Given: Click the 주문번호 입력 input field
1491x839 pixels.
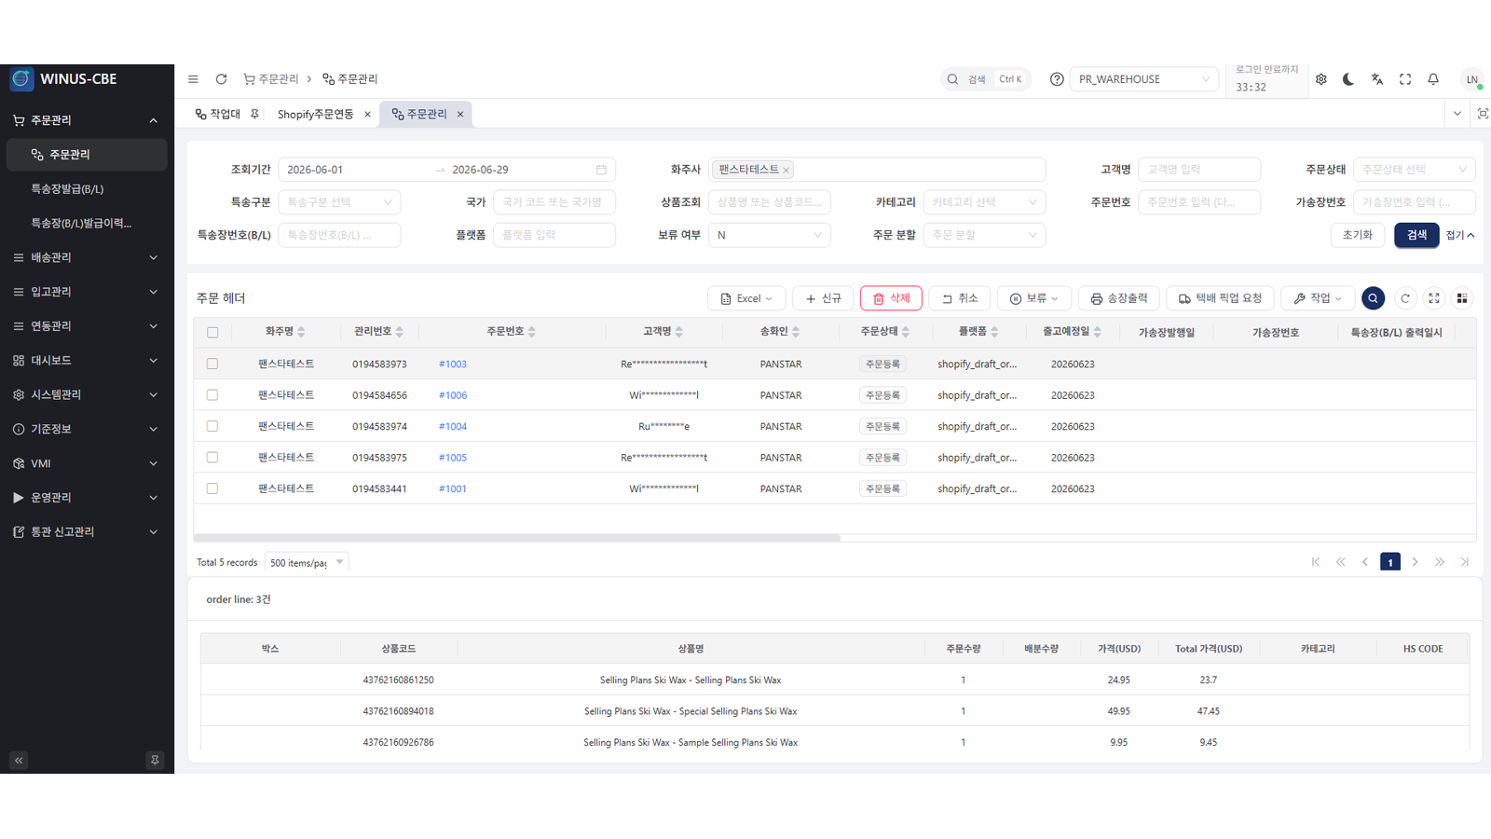Looking at the screenshot, I should [1199, 202].
